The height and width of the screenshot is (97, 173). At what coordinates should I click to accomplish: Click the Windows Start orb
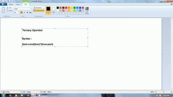coord(3,95)
